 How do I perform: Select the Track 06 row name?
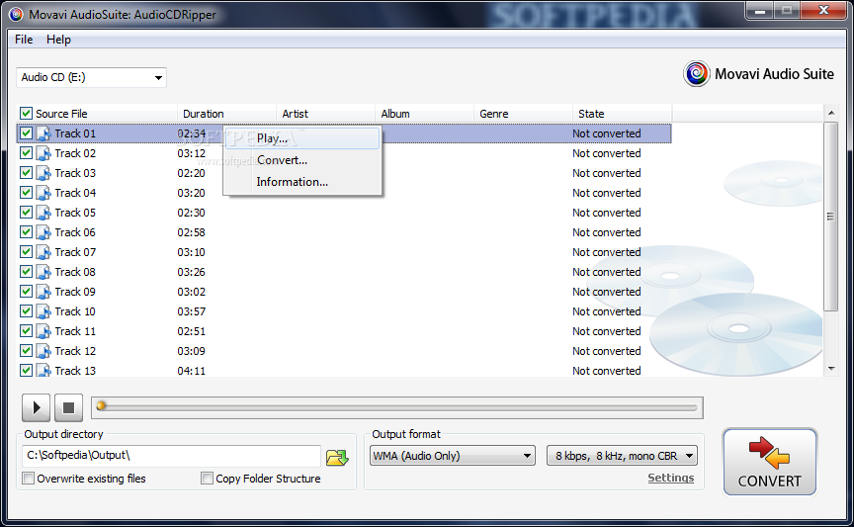75,232
